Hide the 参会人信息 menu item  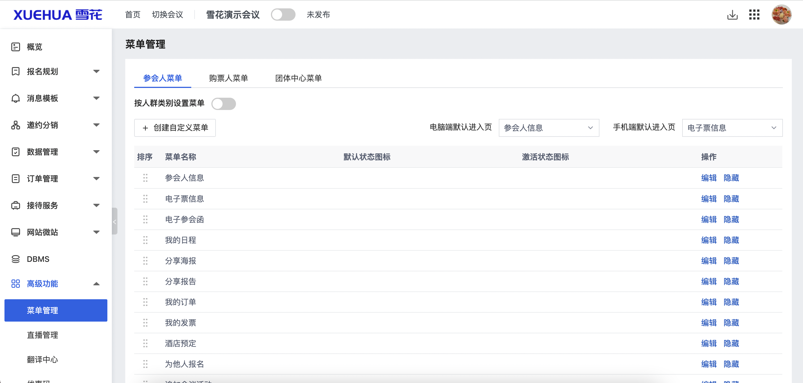click(x=731, y=178)
